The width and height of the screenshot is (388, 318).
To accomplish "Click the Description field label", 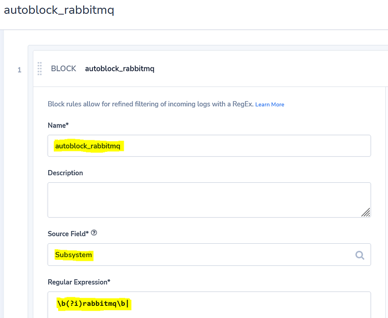I will coord(65,173).
